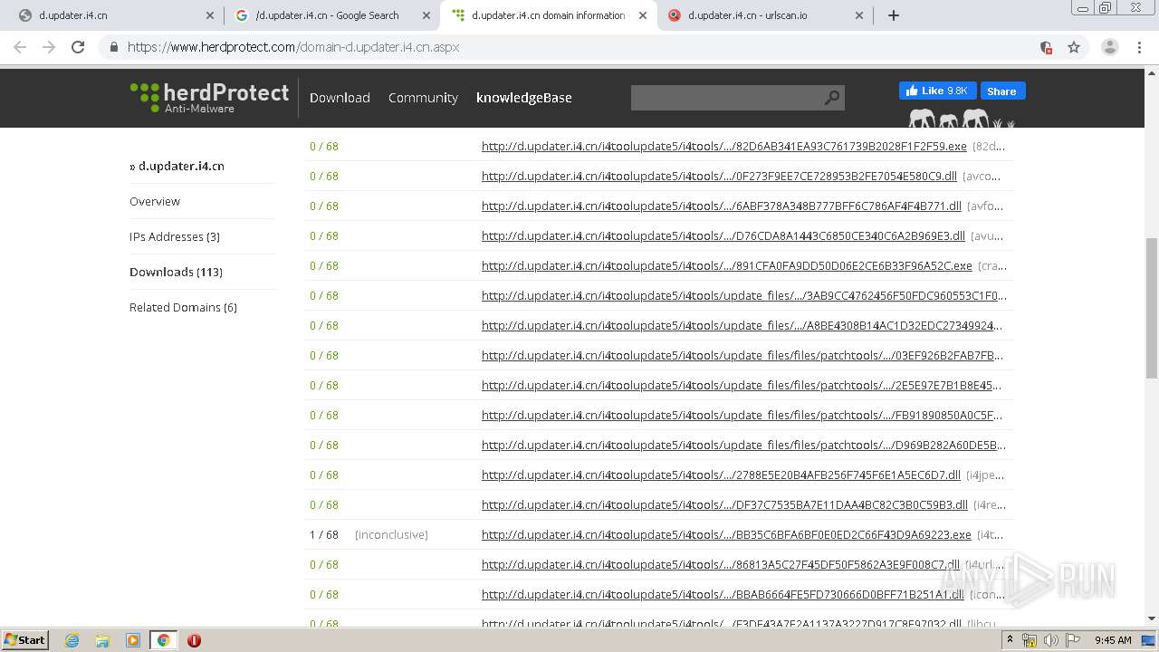This screenshot has width=1159, height=652.
Task: Click the lock icon in address bar
Action: [114, 47]
